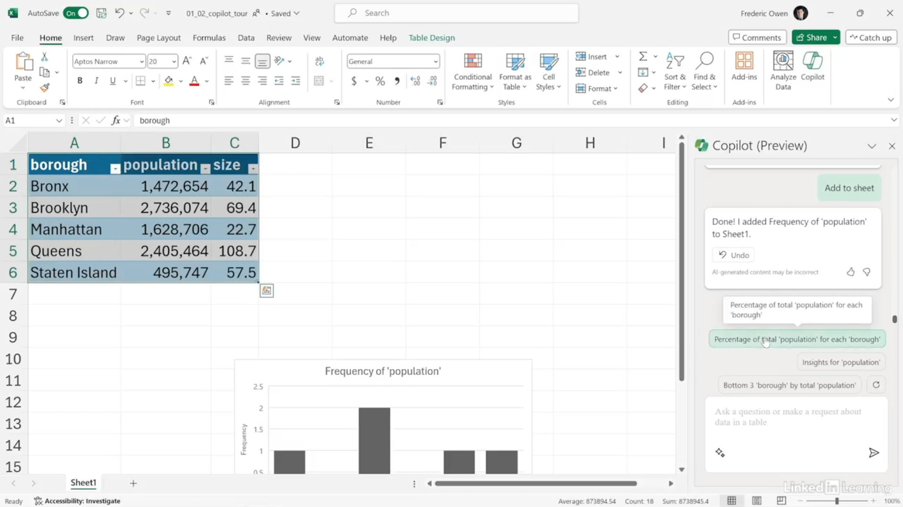
Task: Toggle Align Left alignment
Action: click(x=229, y=81)
